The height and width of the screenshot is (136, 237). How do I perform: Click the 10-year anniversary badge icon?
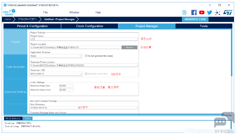coord(184,12)
